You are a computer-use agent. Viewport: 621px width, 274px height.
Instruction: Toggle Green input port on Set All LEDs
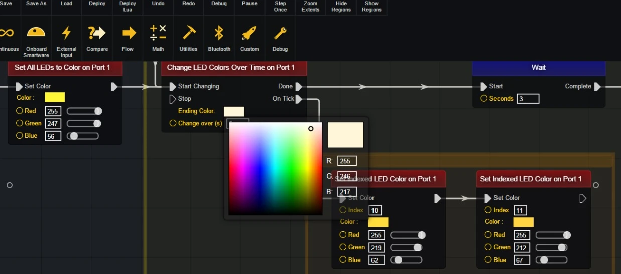[20, 123]
